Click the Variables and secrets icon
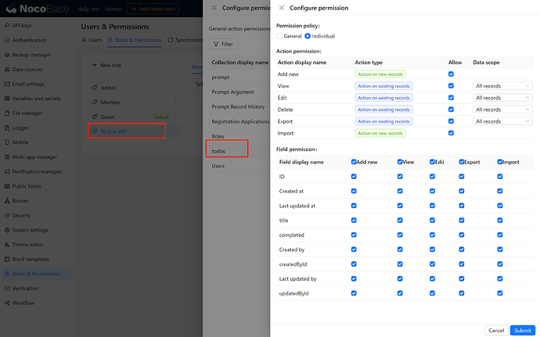 pyautogui.click(x=7, y=99)
